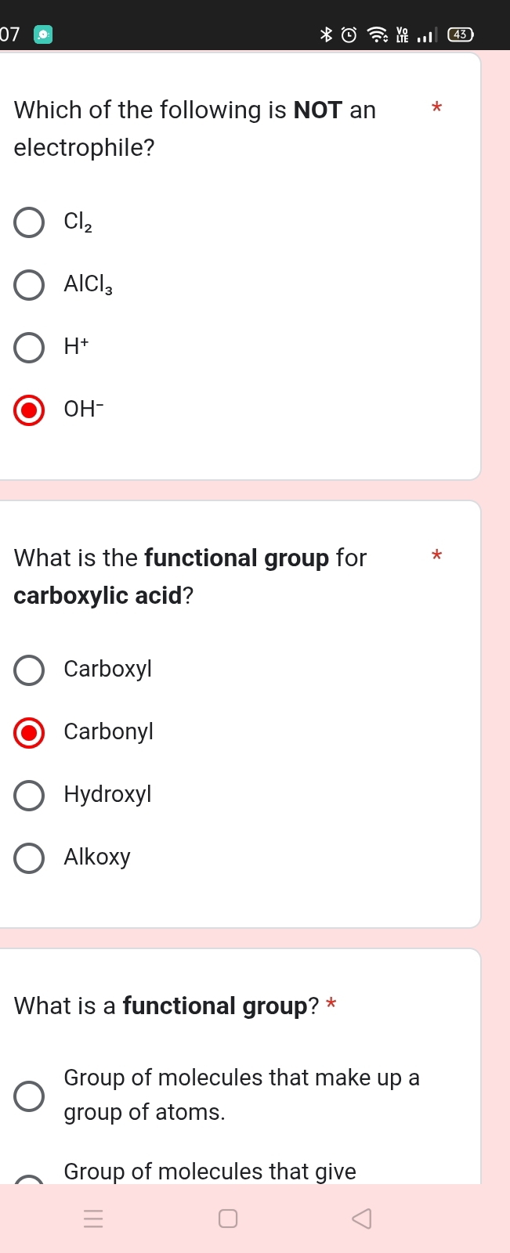Tap the green app notification icon
510x1253 pixels.
pos(43,34)
